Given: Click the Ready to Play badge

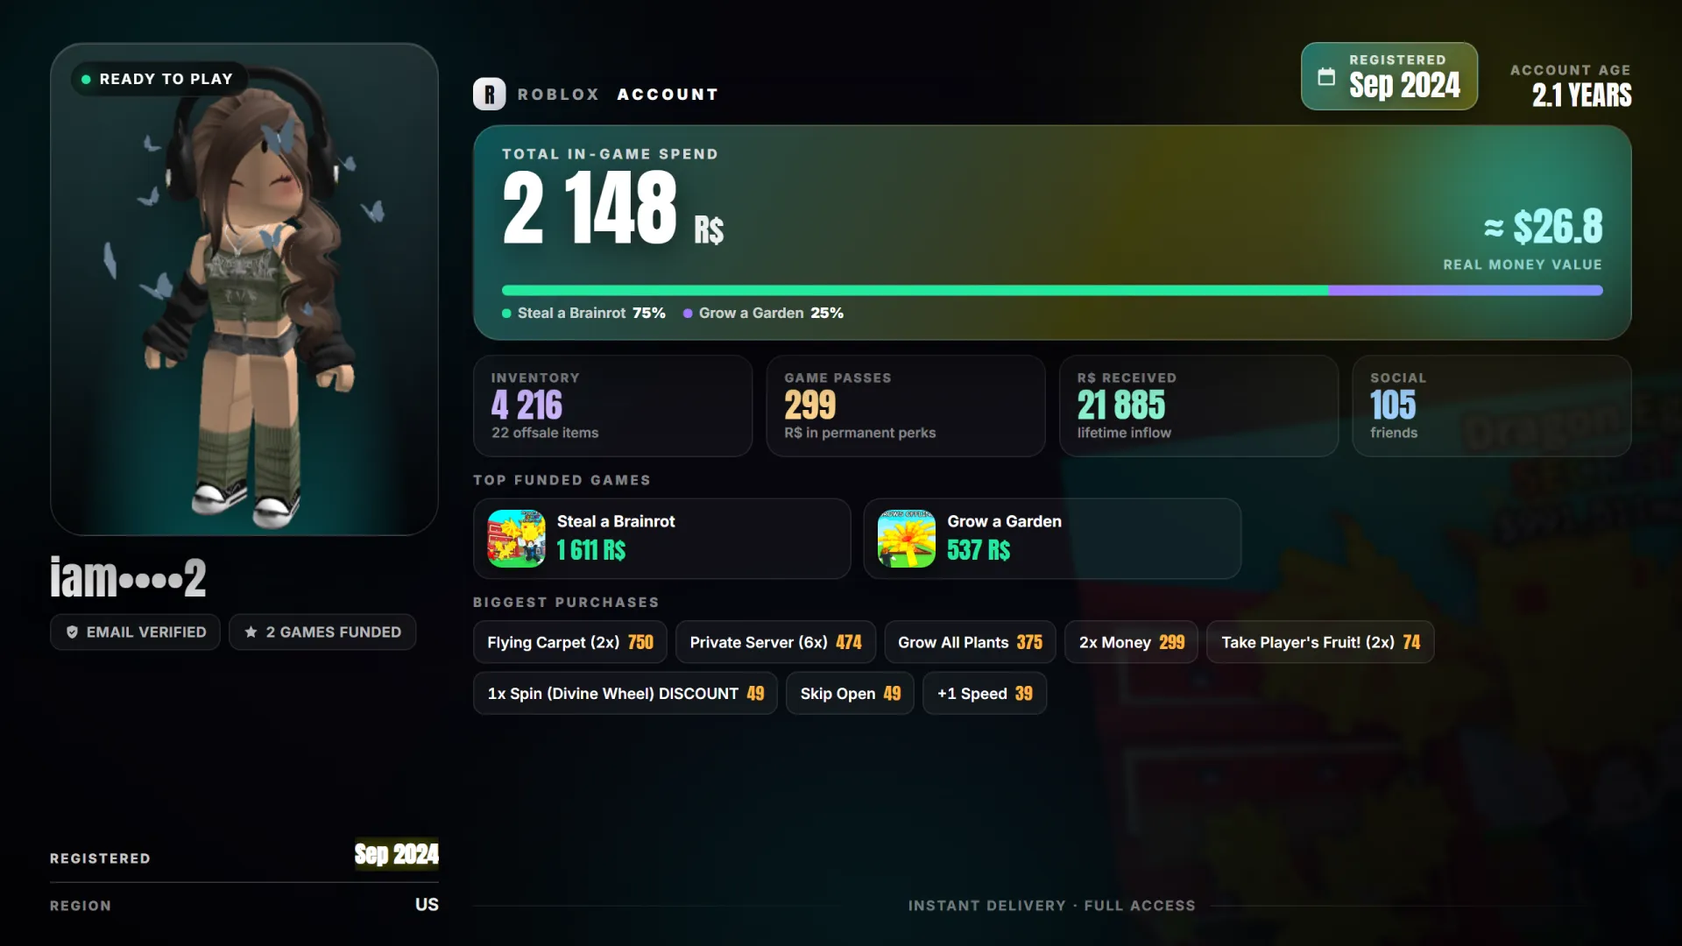Looking at the screenshot, I should [159, 79].
